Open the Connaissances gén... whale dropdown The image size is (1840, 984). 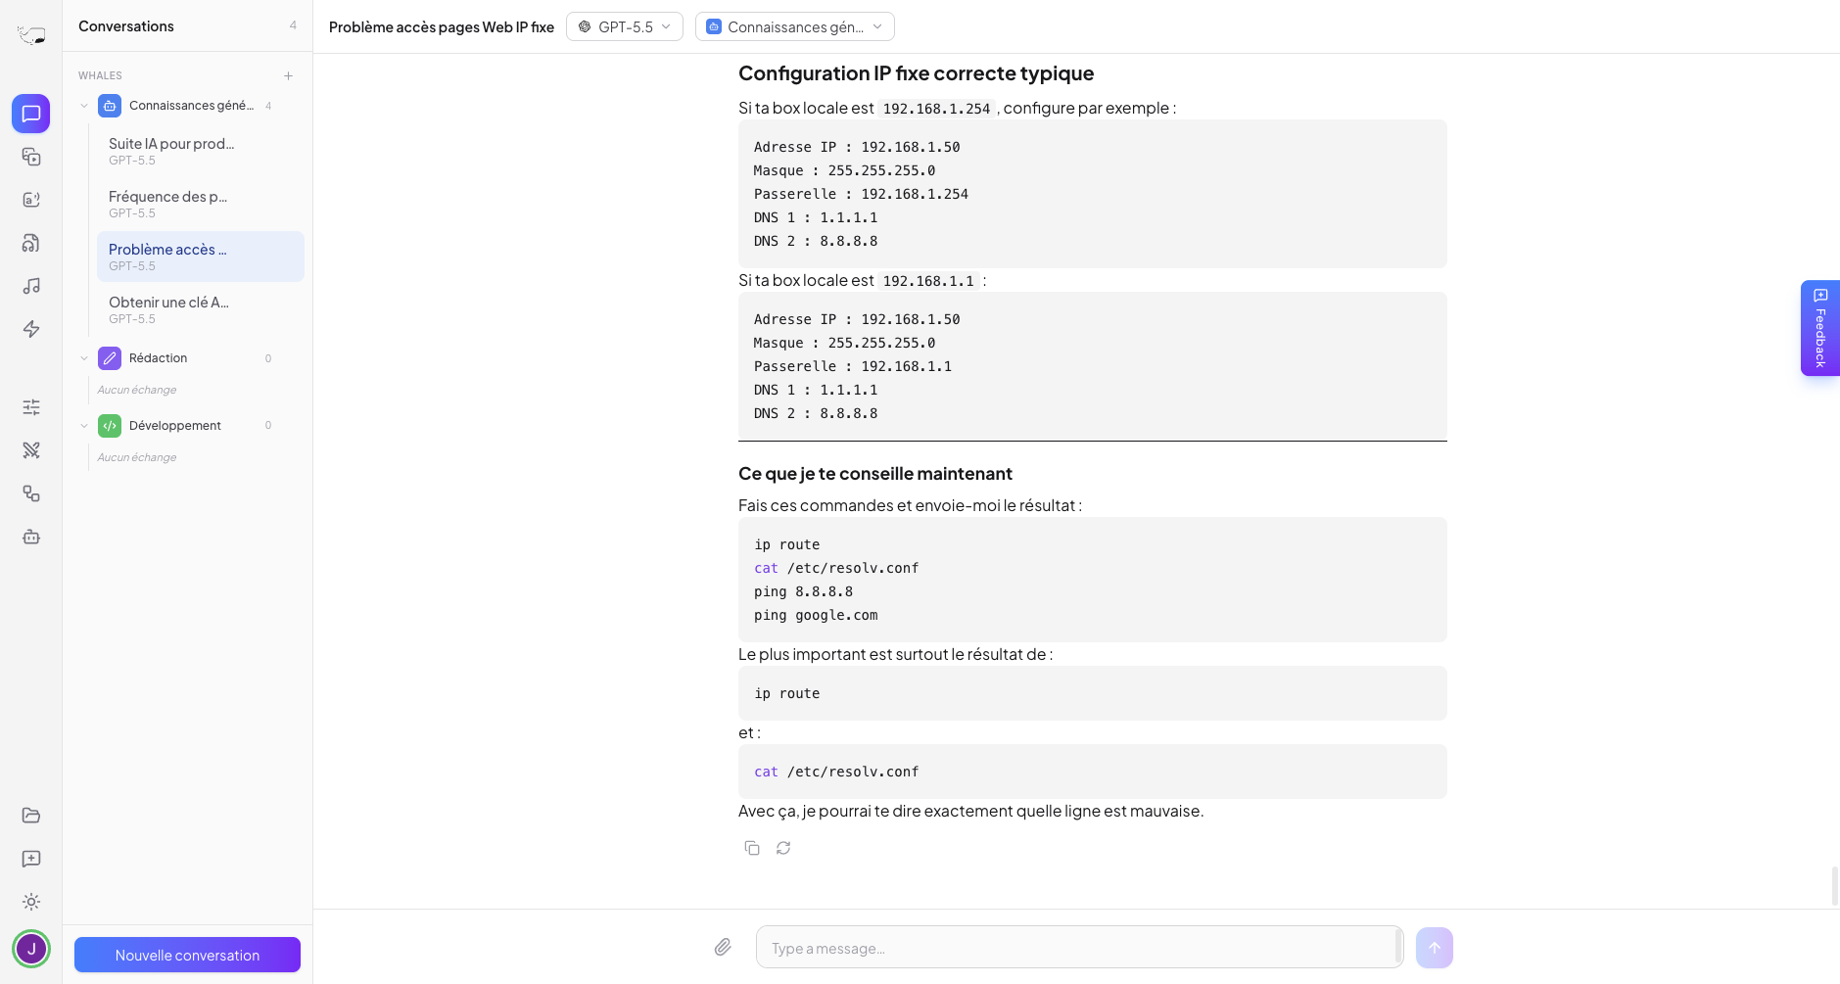point(795,26)
